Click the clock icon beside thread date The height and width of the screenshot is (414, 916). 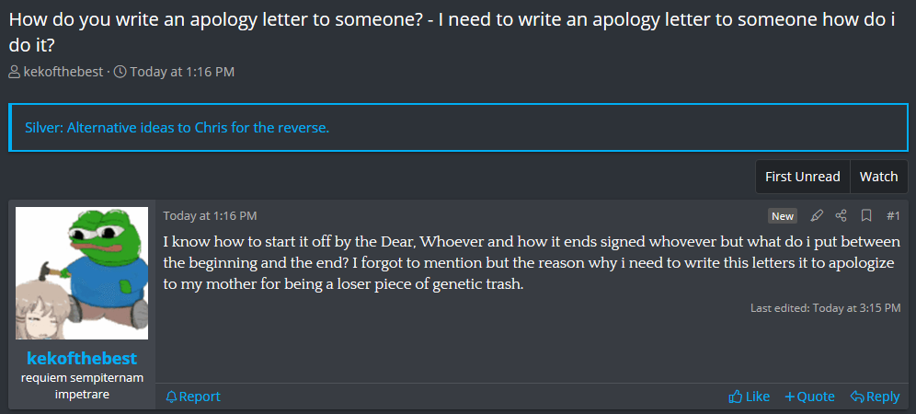pyautogui.click(x=120, y=72)
